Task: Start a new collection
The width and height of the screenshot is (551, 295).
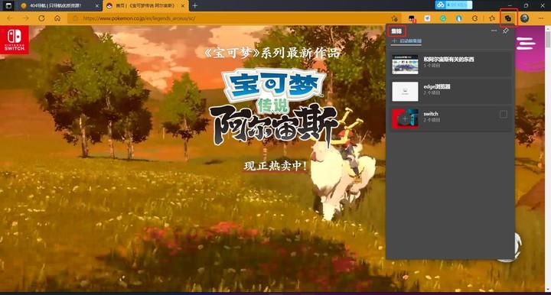Action: 406,41
